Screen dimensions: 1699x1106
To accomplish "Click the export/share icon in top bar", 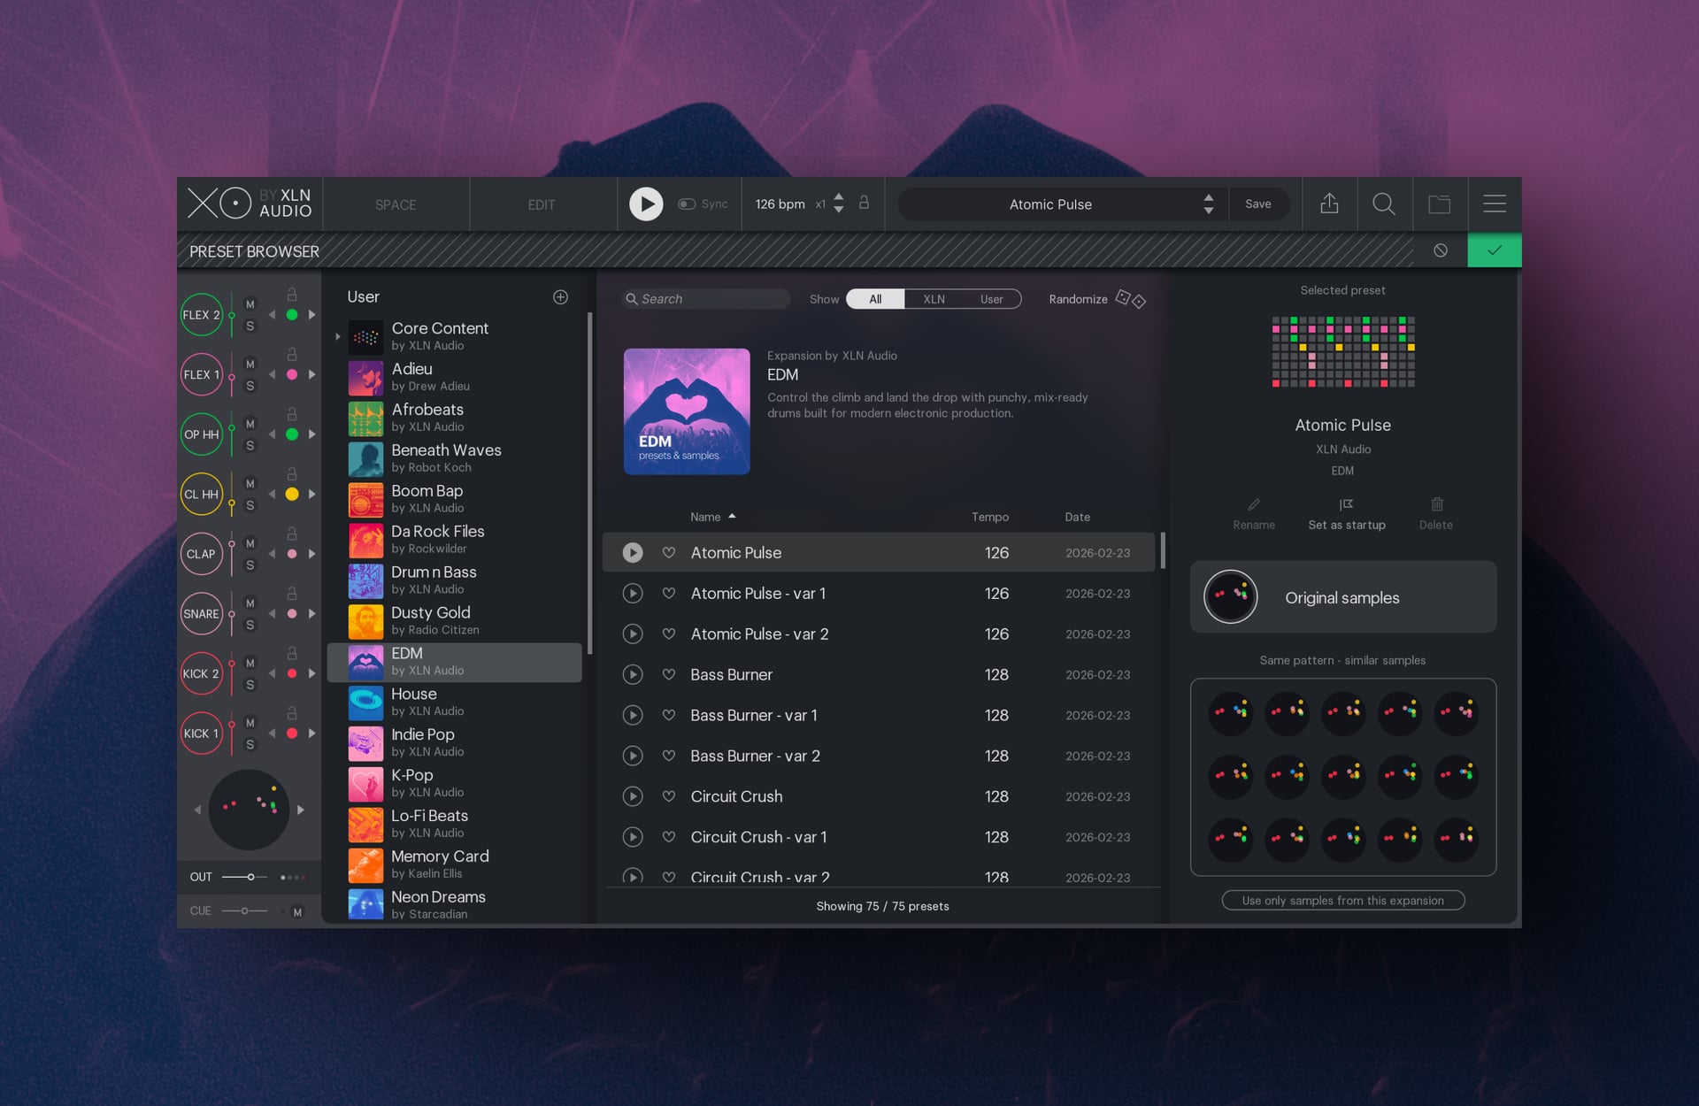I will [1328, 204].
